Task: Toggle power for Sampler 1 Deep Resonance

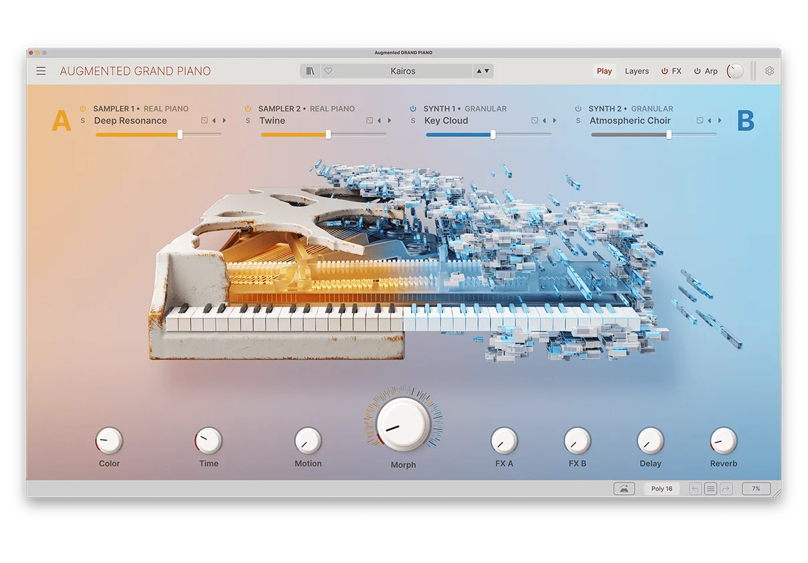Action: (83, 108)
